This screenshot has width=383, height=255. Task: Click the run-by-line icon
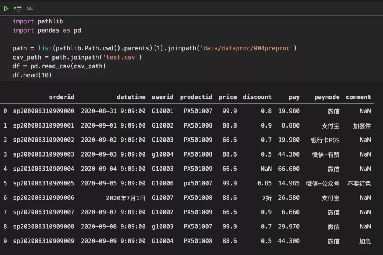(17, 8)
